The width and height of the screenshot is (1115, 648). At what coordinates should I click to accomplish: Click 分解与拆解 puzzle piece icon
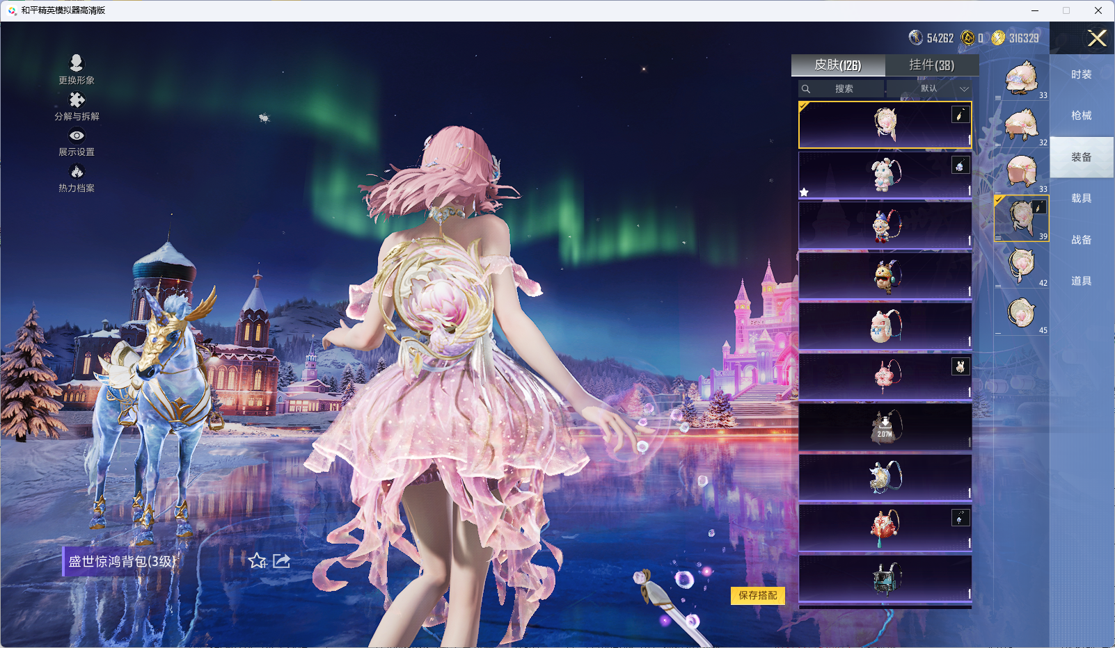(x=77, y=100)
